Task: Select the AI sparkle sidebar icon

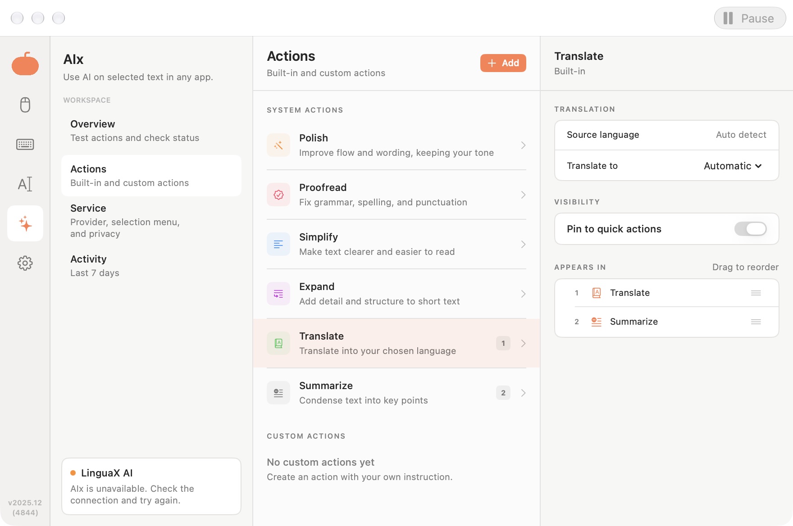Action: click(25, 223)
